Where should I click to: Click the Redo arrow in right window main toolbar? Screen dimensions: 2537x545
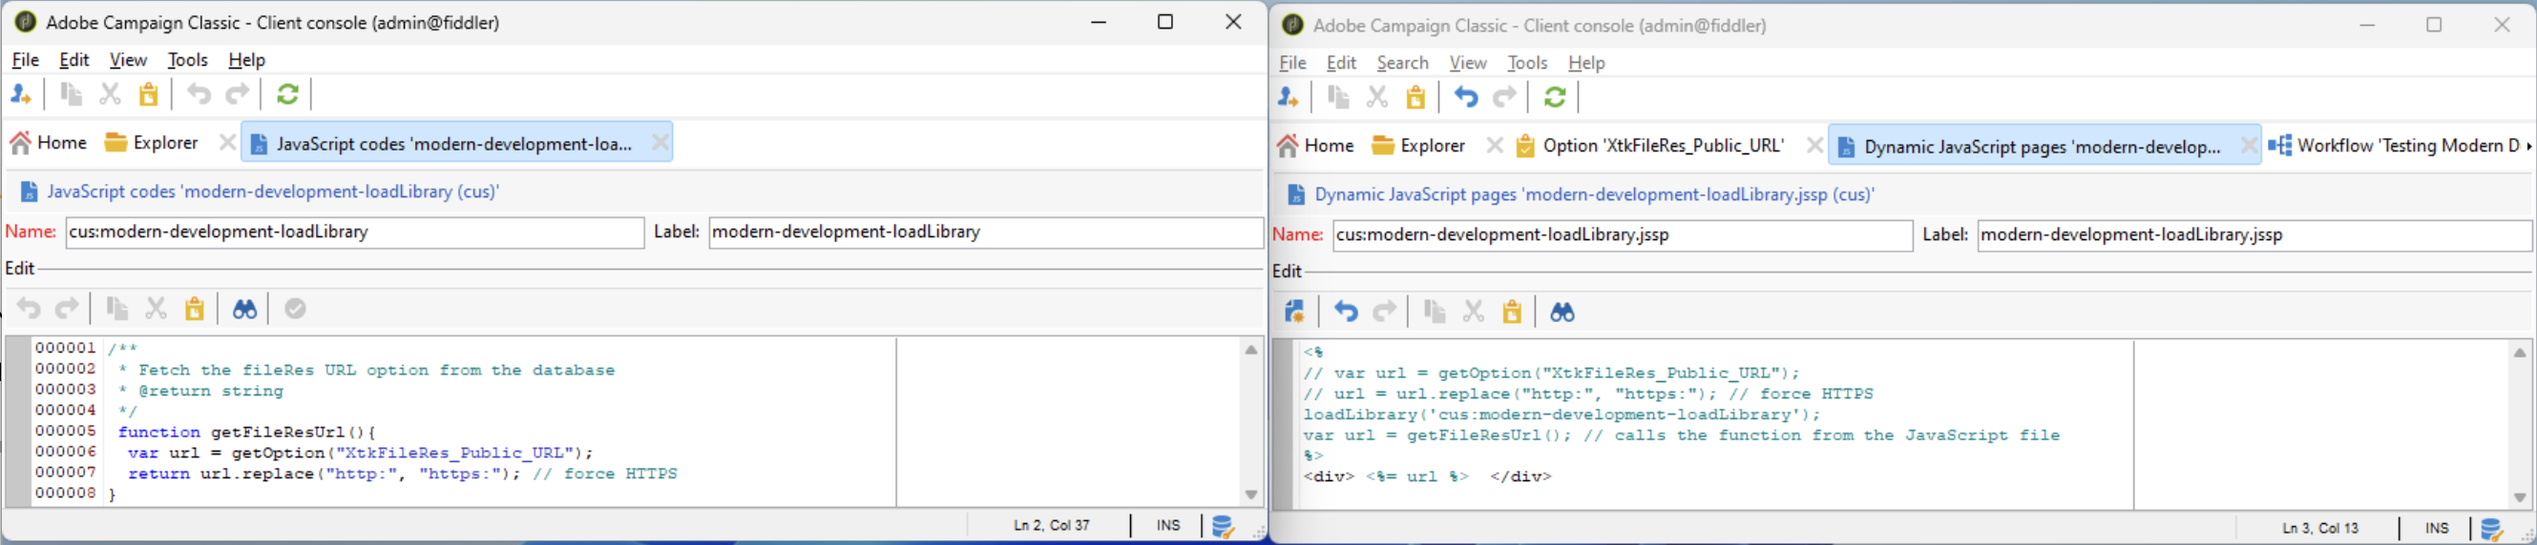point(1505,97)
